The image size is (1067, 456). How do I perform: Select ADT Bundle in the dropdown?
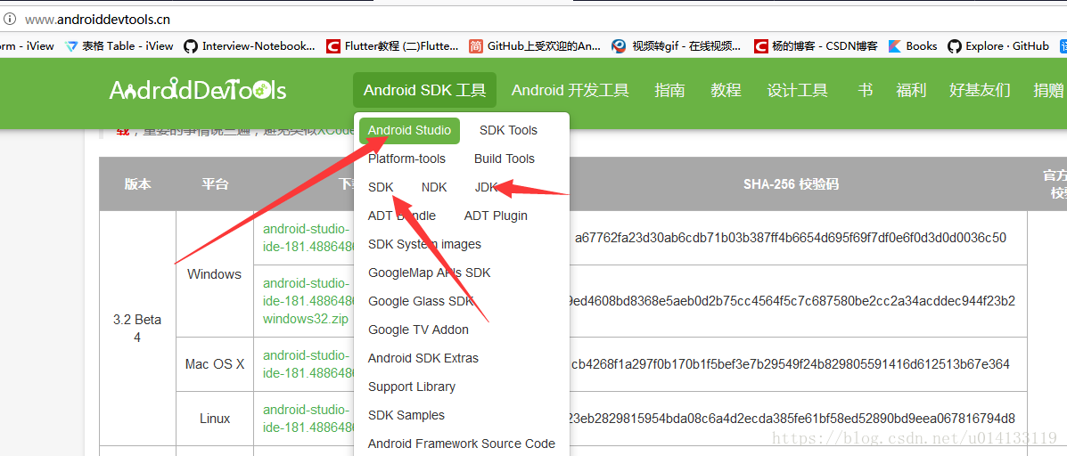(402, 216)
